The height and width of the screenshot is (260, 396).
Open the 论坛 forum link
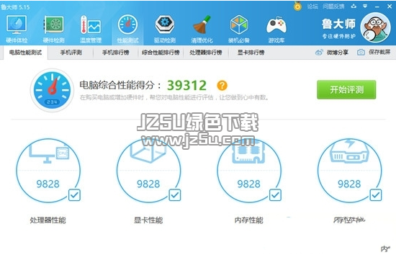pos(312,6)
